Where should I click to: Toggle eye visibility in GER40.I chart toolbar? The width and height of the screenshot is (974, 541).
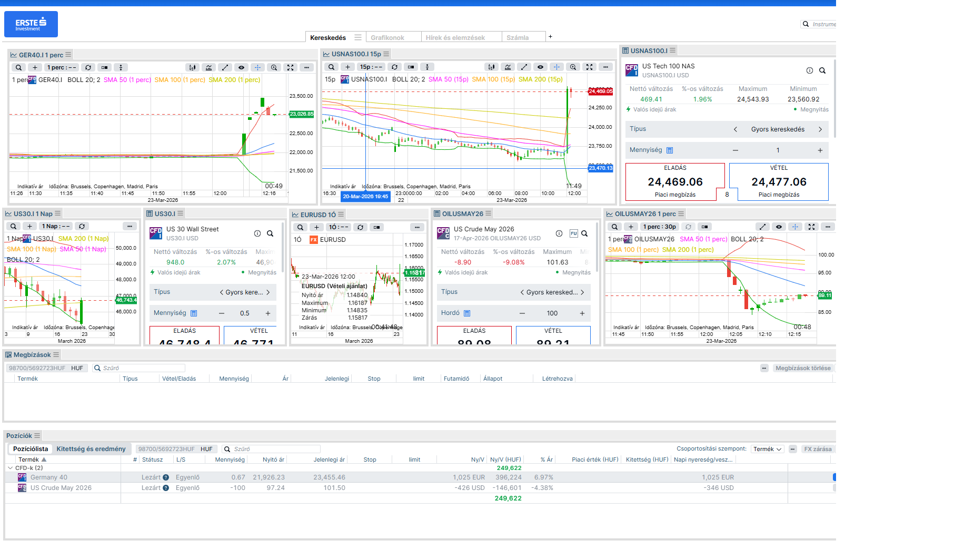[x=242, y=67]
